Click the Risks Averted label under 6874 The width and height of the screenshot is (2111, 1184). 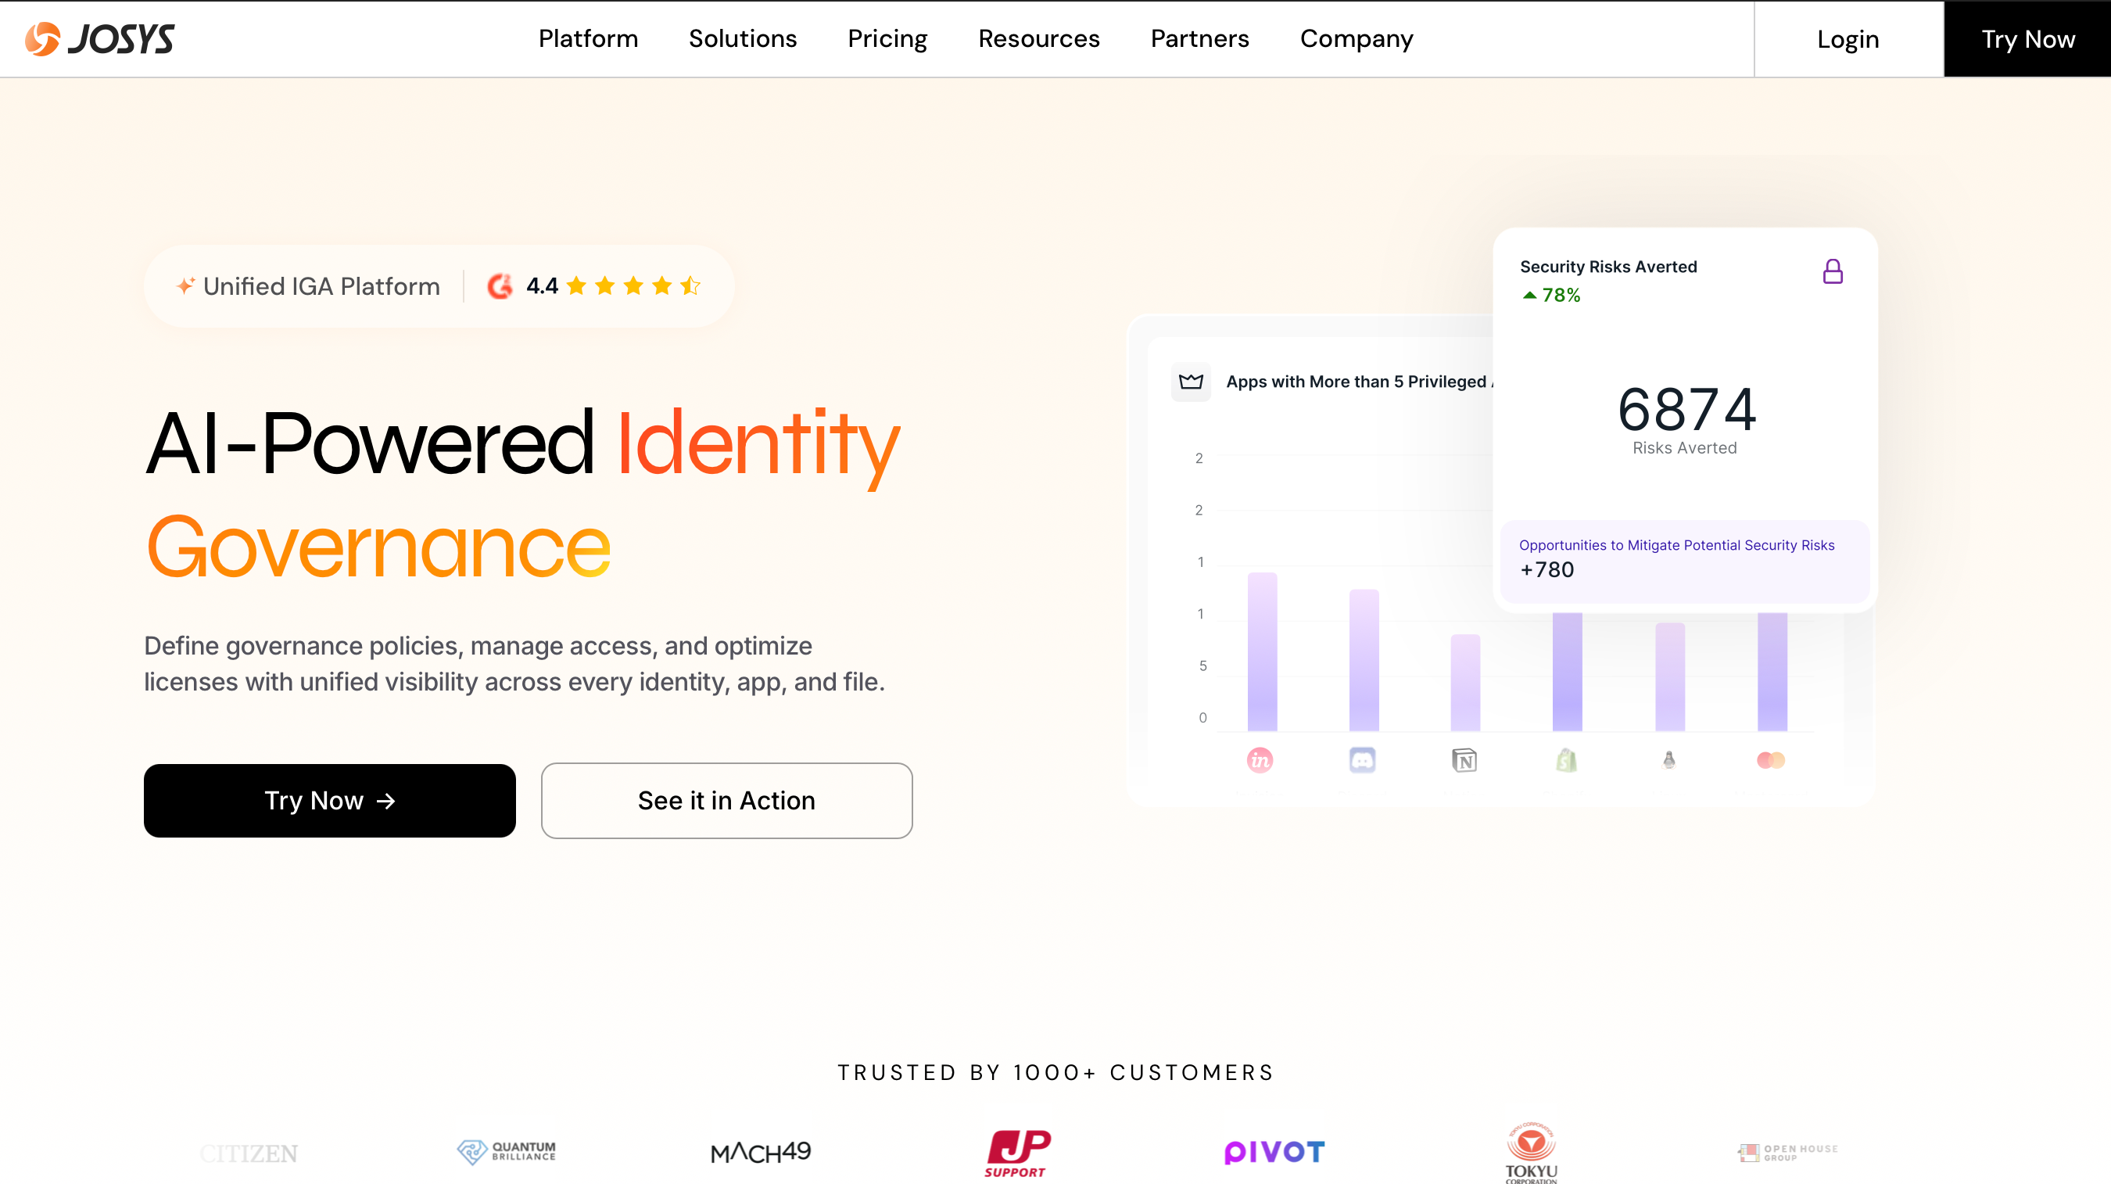[1684, 447]
